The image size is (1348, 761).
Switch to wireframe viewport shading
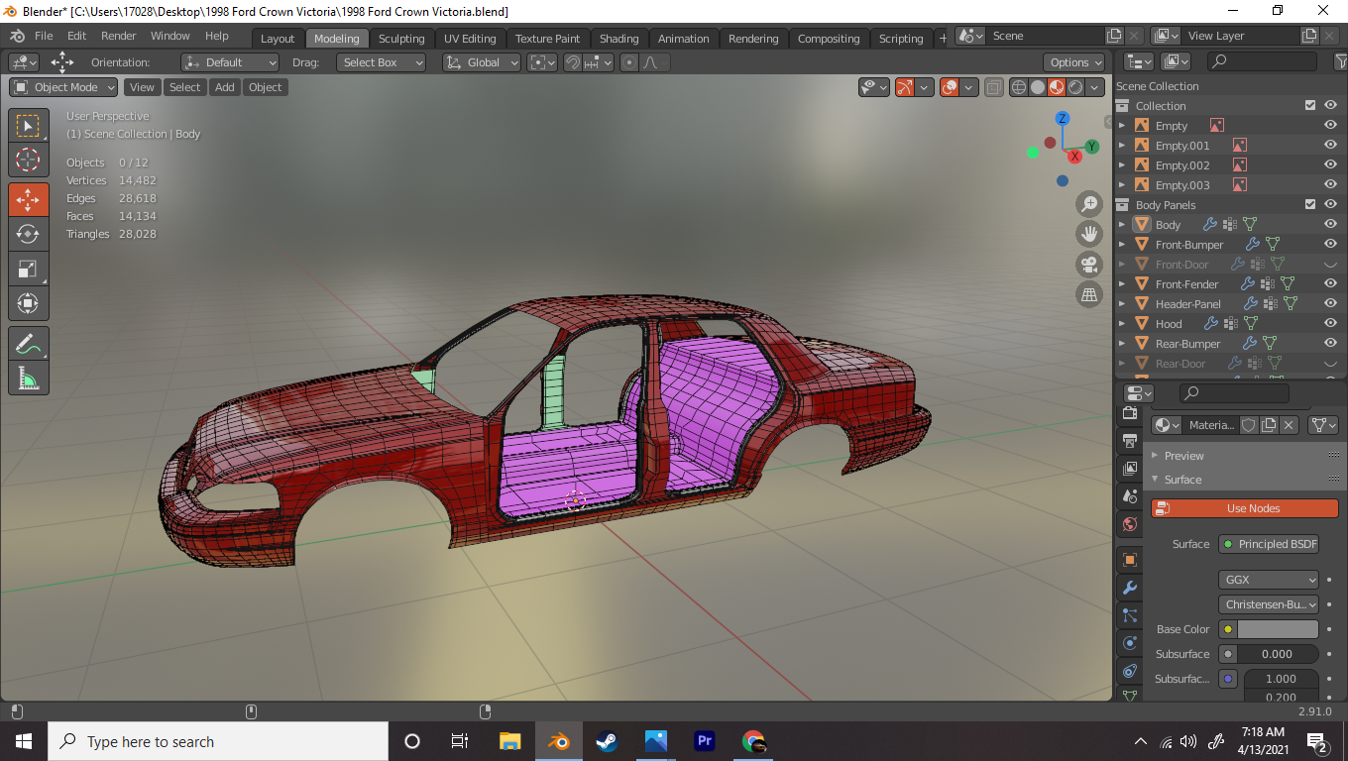pyautogui.click(x=1019, y=87)
